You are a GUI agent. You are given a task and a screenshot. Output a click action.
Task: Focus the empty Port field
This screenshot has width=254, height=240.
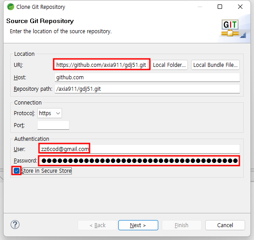[x=53, y=125]
